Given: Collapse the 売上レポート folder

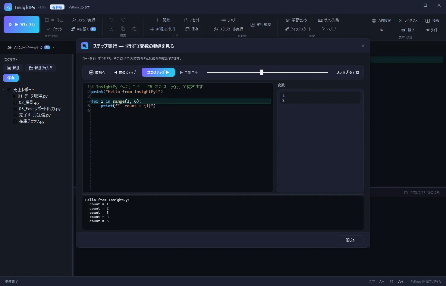Looking at the screenshot, I should click(x=4, y=90).
